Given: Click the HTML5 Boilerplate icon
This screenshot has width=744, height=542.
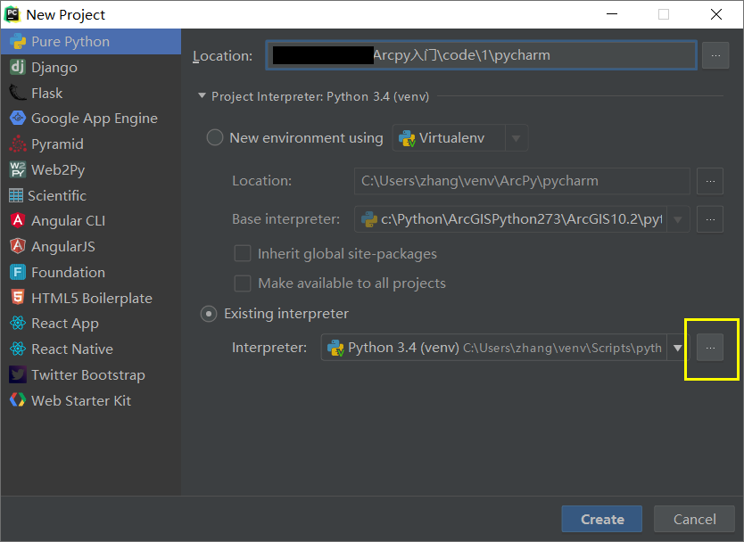Looking at the screenshot, I should pos(18,298).
